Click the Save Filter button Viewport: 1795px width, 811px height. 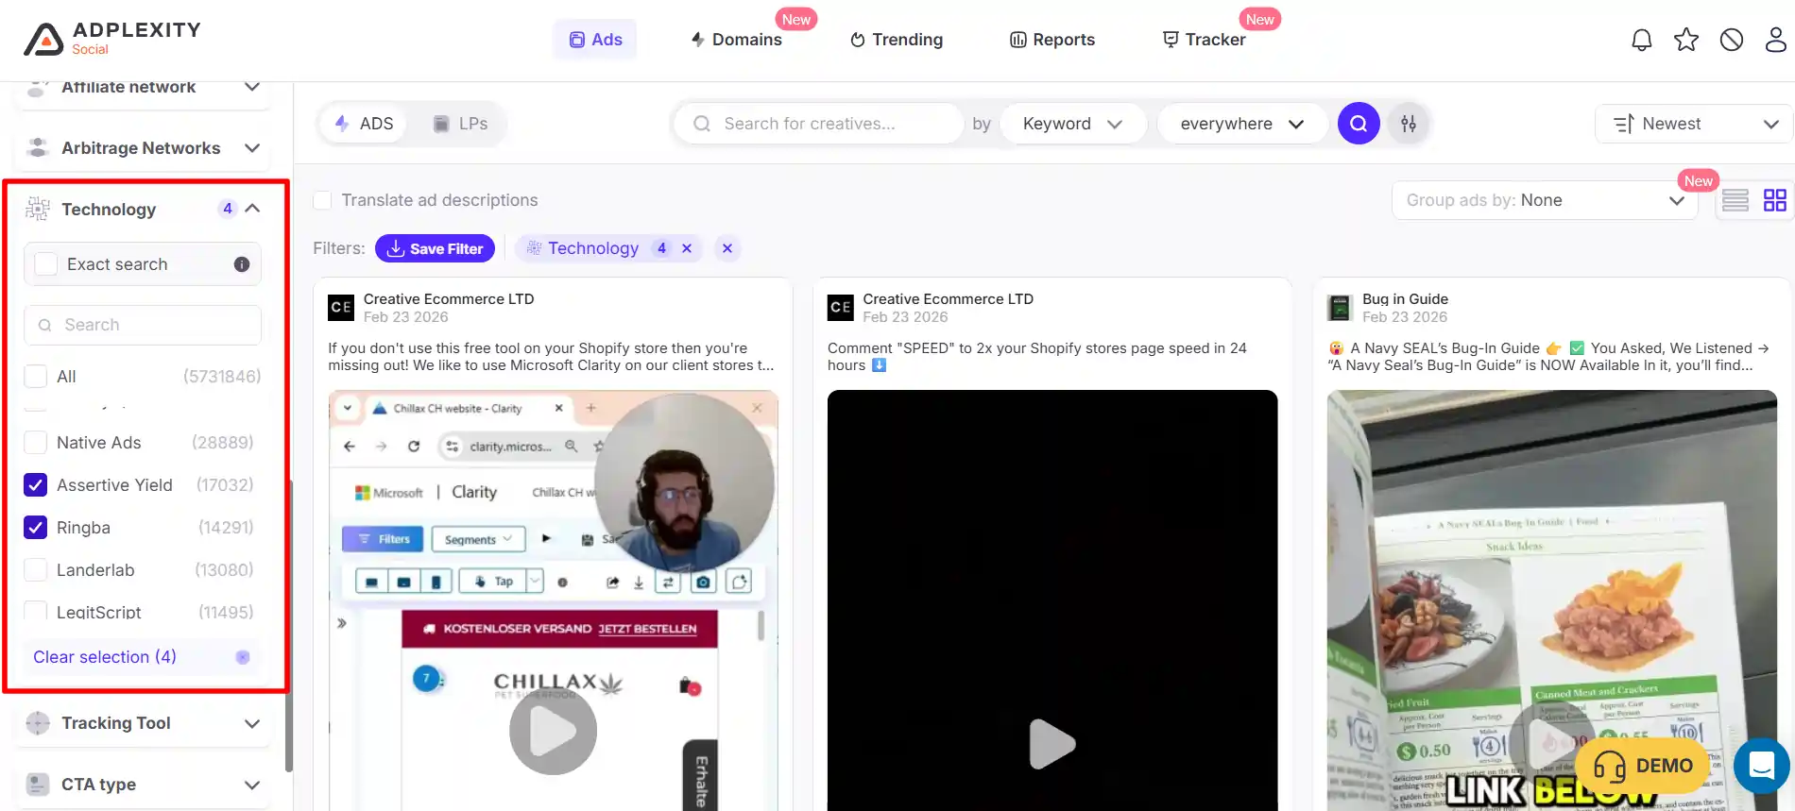[x=435, y=248]
